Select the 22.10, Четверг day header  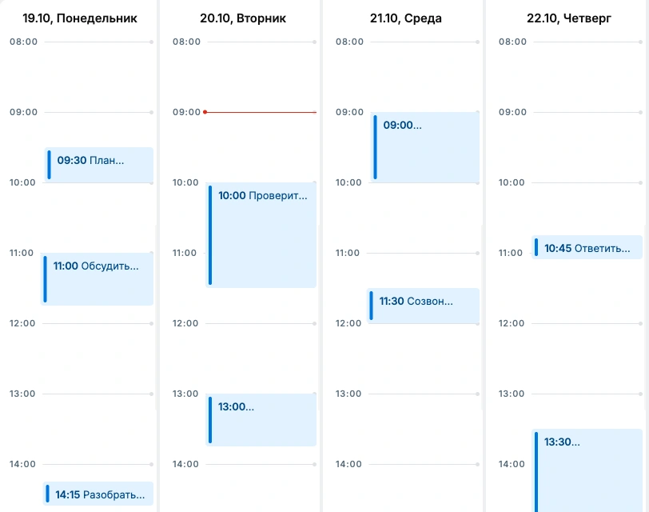569,18
